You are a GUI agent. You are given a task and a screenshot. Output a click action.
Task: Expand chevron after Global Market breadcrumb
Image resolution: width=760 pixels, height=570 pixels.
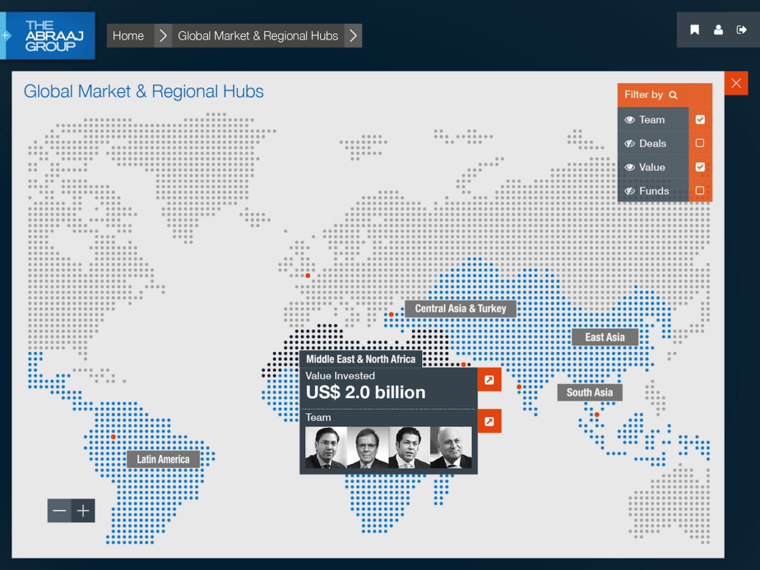pyautogui.click(x=353, y=36)
